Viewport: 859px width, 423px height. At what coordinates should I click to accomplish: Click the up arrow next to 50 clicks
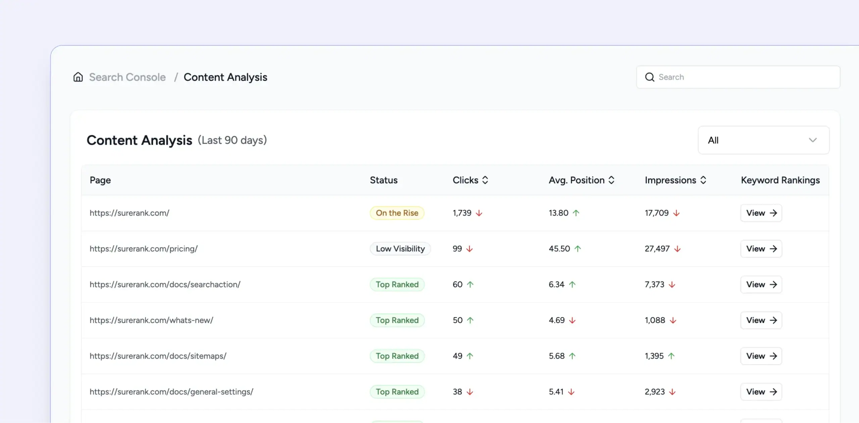(x=470, y=320)
